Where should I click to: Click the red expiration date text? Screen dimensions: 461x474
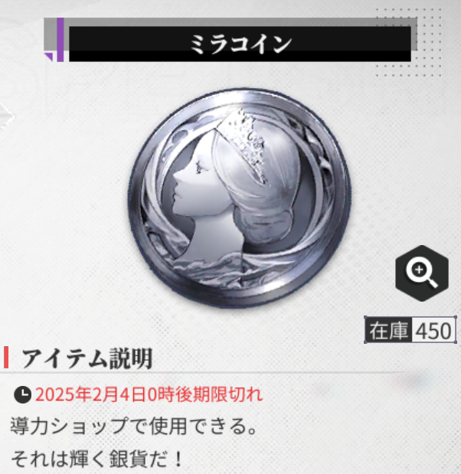point(149,394)
